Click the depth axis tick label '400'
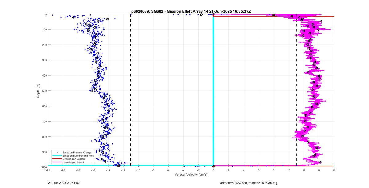 click(44, 75)
